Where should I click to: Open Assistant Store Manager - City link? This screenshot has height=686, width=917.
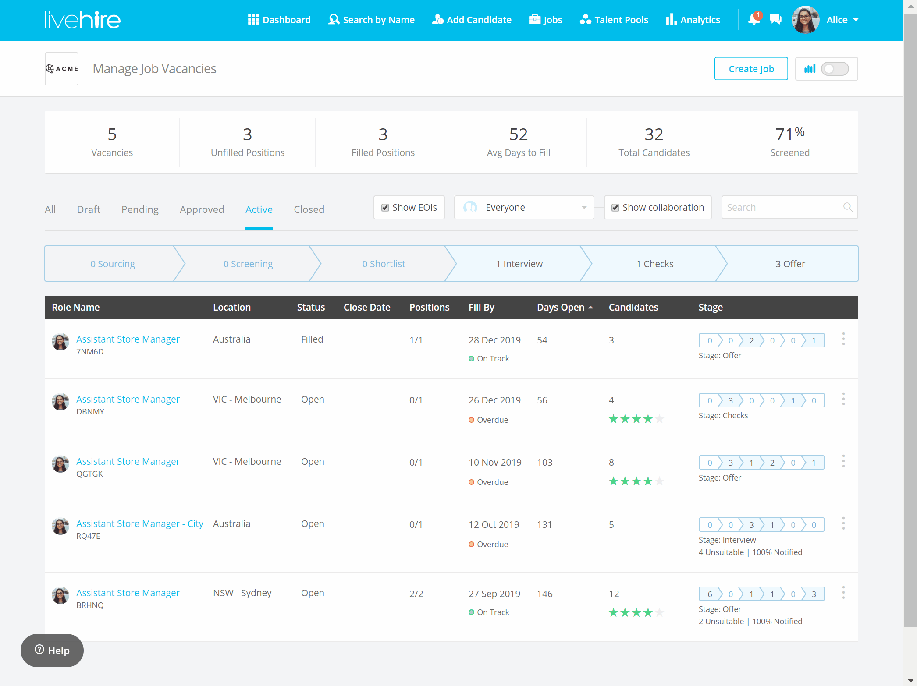click(139, 523)
